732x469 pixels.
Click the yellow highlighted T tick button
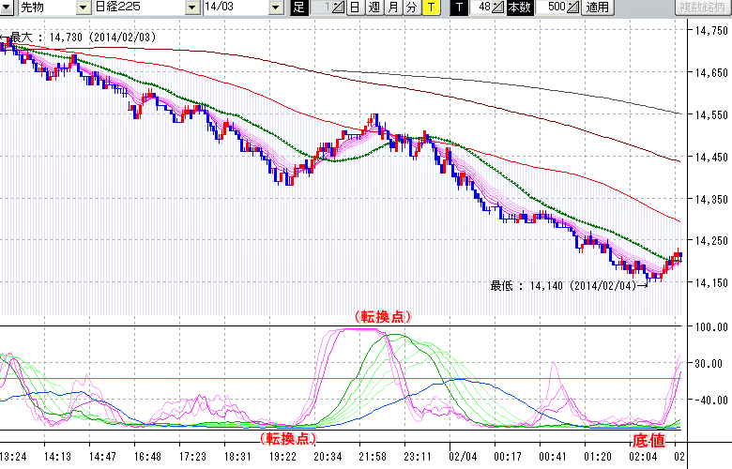430,8
